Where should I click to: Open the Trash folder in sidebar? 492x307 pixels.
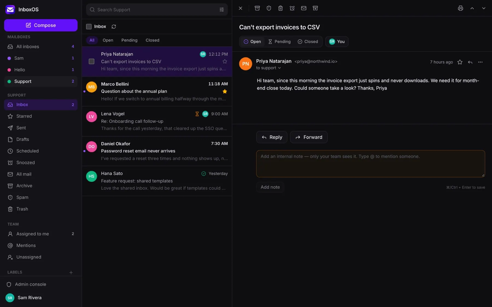point(41,209)
